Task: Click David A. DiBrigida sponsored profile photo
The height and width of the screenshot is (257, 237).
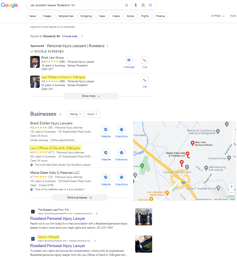Action: point(35,82)
